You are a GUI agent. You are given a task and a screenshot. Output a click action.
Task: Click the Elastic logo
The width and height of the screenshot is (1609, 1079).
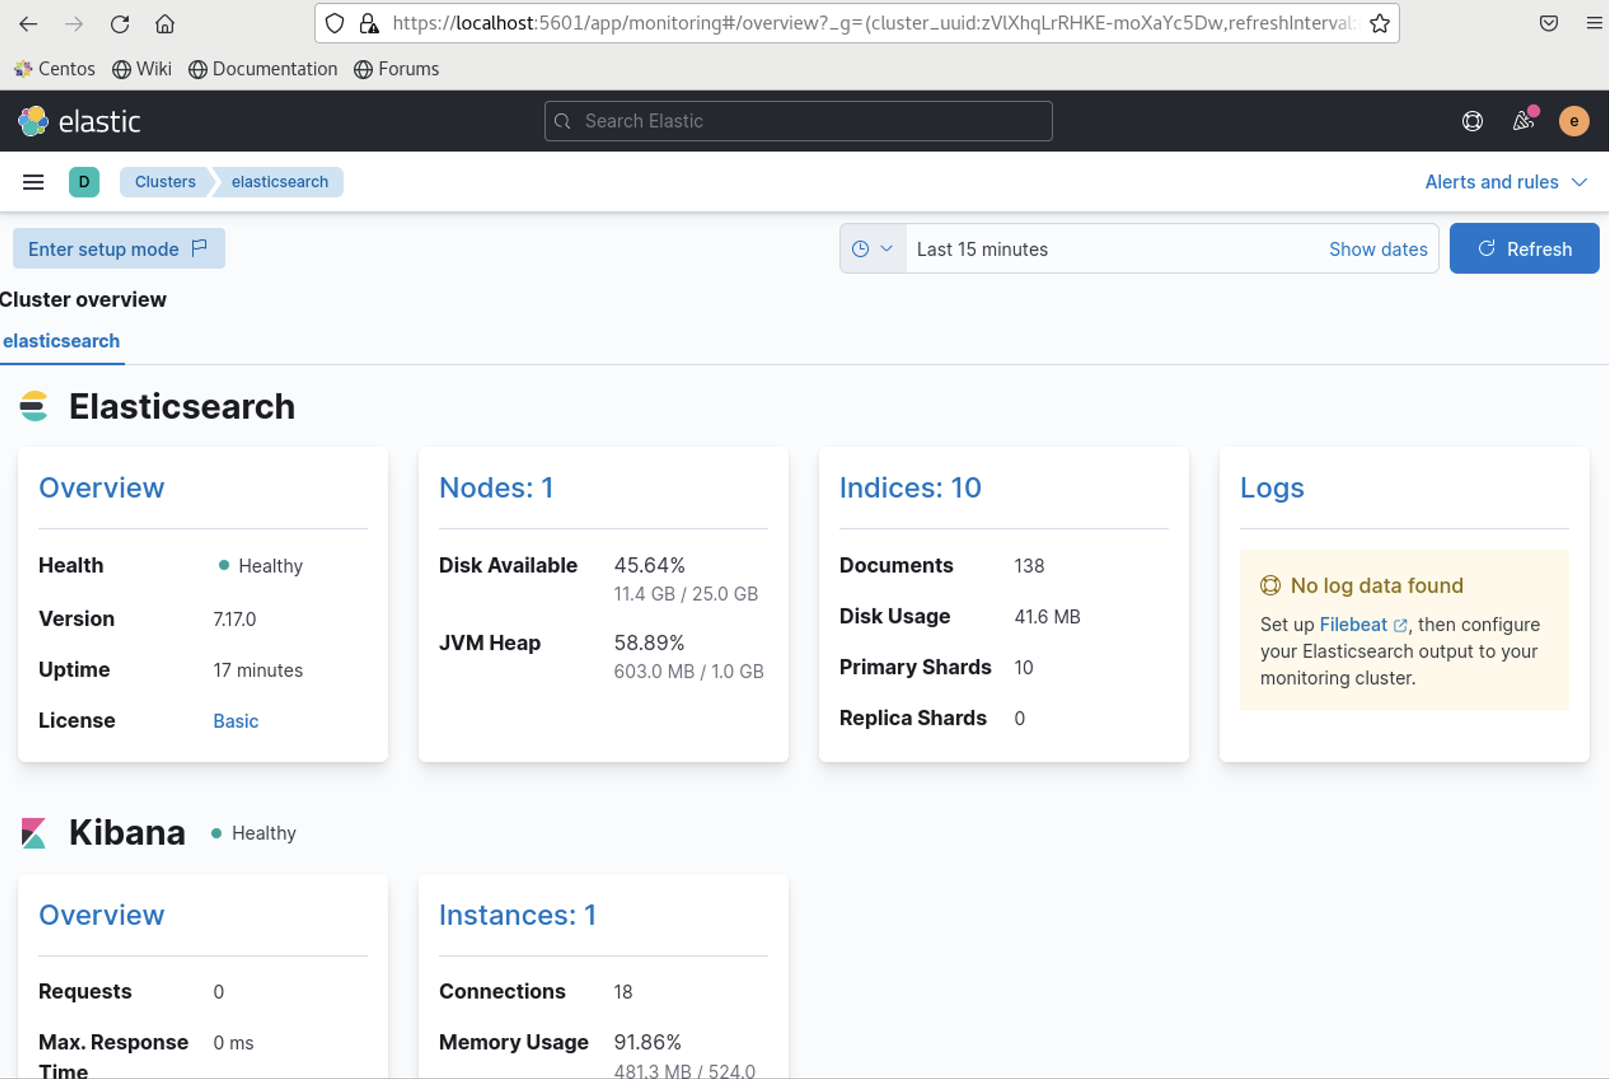pos(79,122)
